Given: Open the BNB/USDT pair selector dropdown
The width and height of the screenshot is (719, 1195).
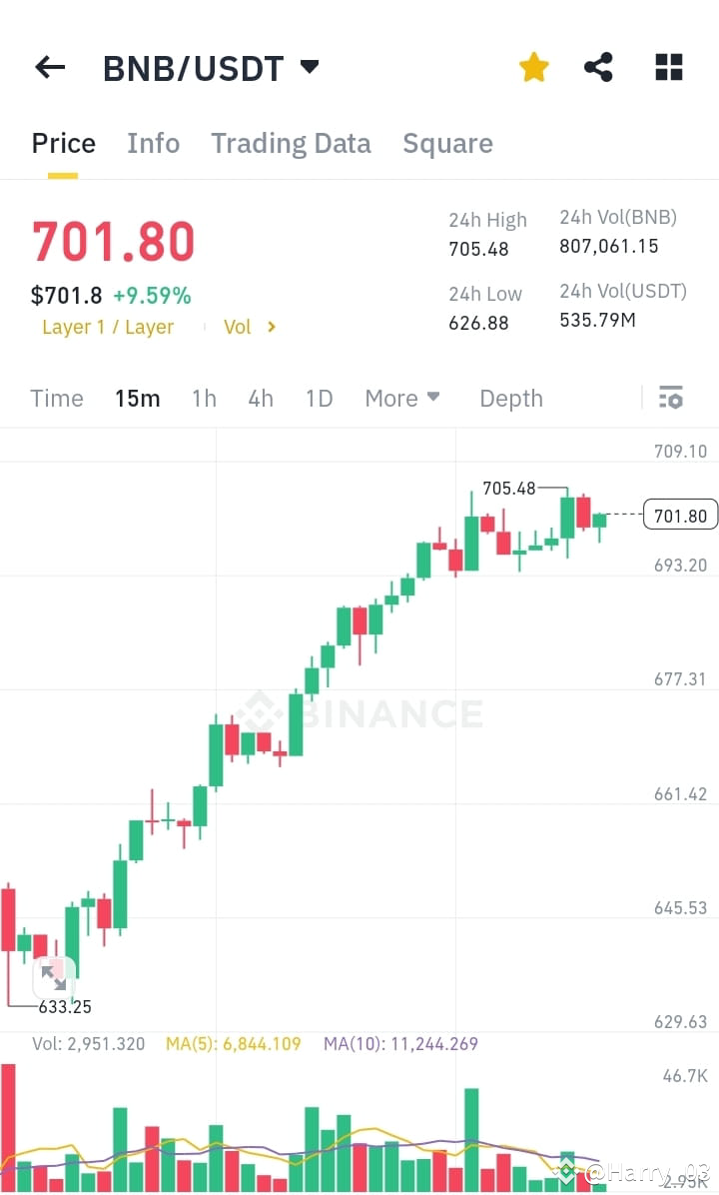Looking at the screenshot, I should click(x=211, y=67).
